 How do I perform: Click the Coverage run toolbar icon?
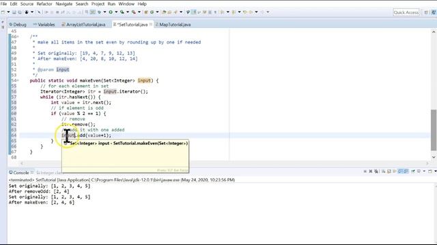pyautogui.click(x=122, y=12)
